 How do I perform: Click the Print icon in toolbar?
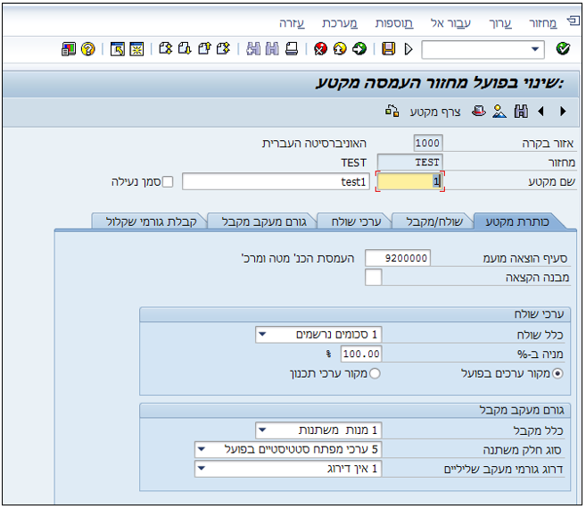292,48
